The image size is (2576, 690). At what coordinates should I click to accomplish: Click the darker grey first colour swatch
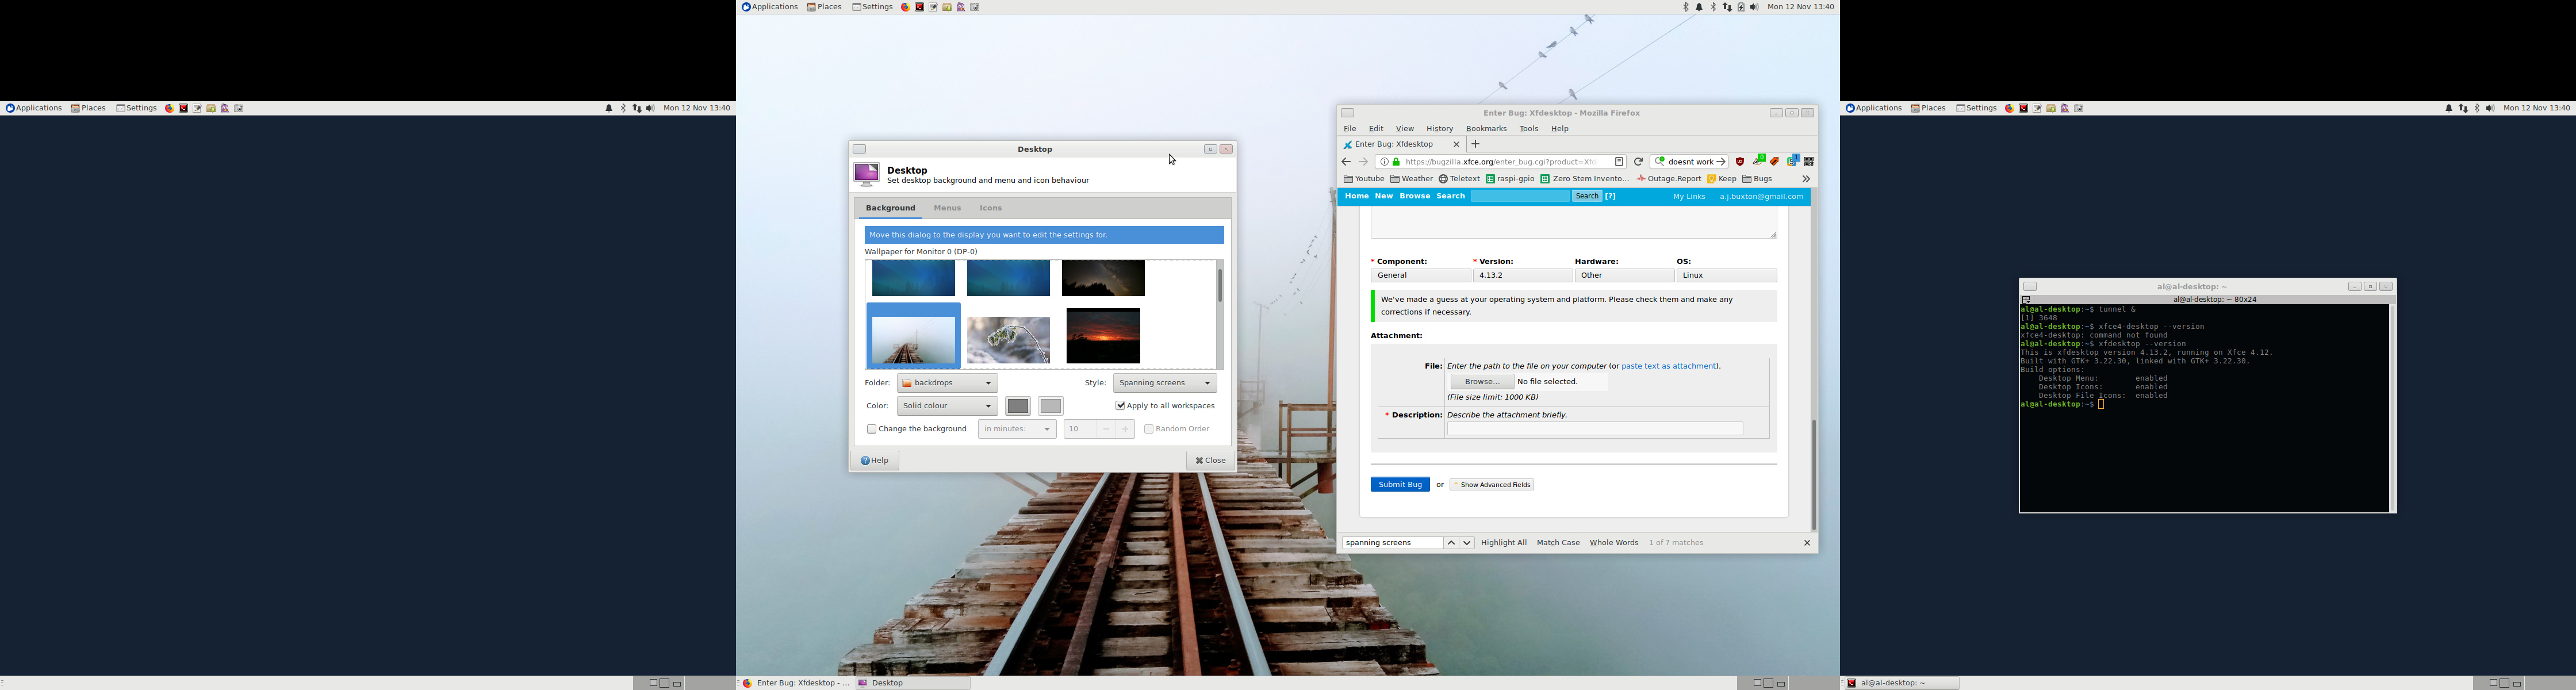(1018, 406)
